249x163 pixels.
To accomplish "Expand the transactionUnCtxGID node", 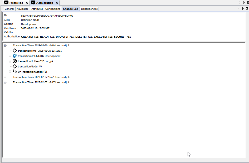I will pyautogui.click(x=10, y=56).
